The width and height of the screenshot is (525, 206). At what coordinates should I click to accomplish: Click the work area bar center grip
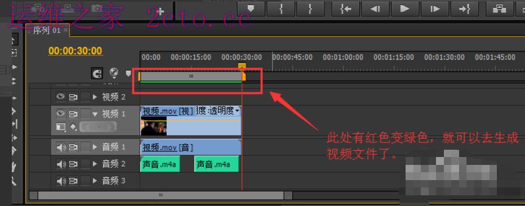(191, 76)
